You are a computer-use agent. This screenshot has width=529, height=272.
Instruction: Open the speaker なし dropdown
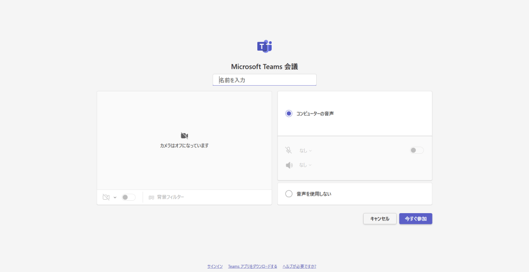coord(305,165)
